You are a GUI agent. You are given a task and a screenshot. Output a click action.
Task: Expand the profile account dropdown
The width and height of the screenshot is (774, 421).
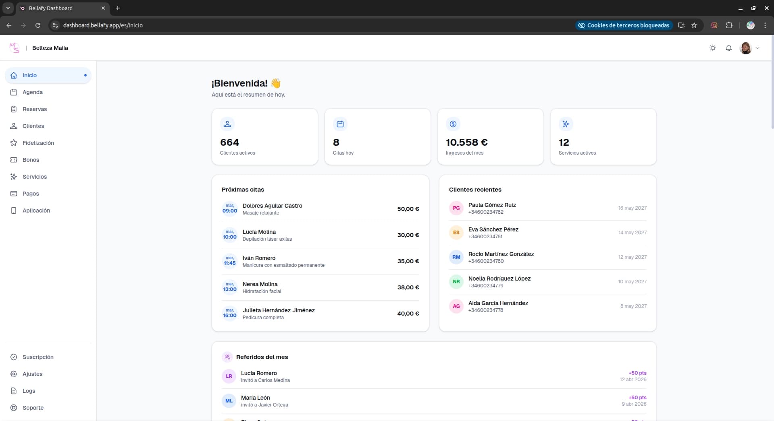click(x=750, y=48)
